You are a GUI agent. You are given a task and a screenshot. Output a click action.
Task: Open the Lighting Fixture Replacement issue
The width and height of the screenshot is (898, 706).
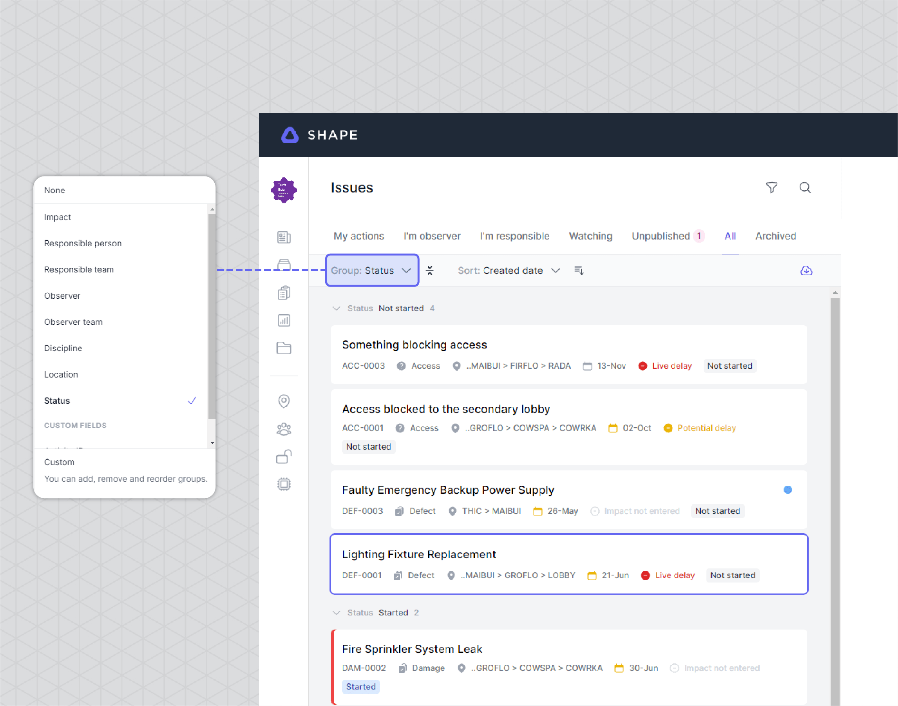[419, 554]
